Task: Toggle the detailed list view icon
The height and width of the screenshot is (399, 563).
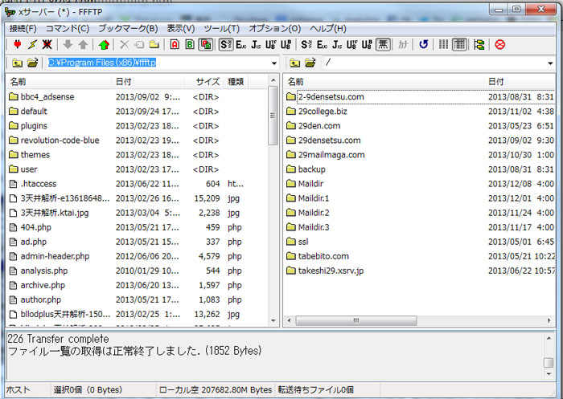Action: coord(459,45)
